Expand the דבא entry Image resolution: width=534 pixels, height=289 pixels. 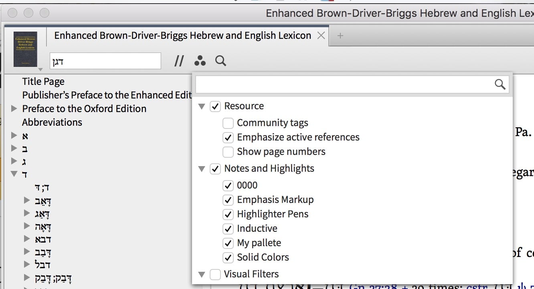[27, 239]
